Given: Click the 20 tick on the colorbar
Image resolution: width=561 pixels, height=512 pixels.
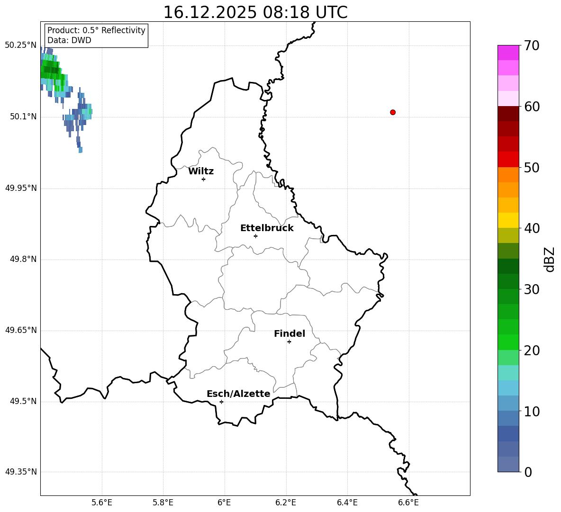Looking at the screenshot, I should 532,350.
